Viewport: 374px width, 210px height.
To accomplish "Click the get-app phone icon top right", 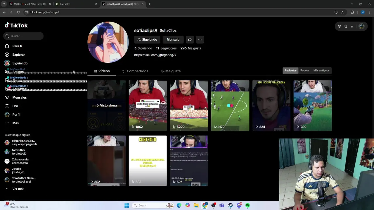I will [346, 26].
